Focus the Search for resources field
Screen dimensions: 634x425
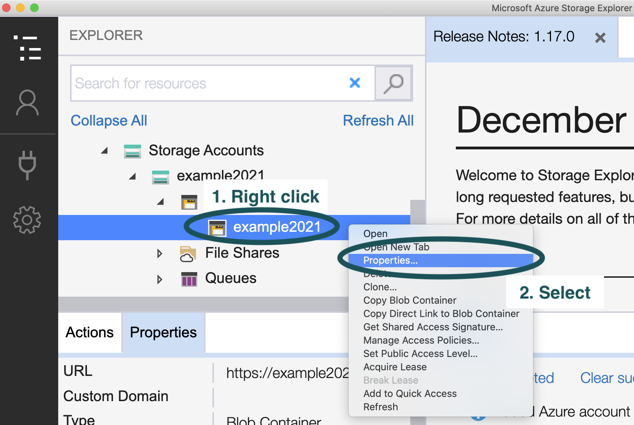point(210,83)
